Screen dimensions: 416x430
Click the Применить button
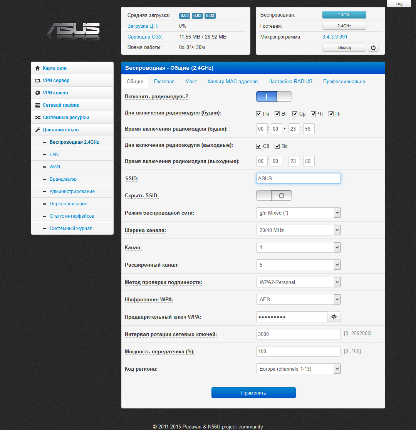[x=253, y=393]
